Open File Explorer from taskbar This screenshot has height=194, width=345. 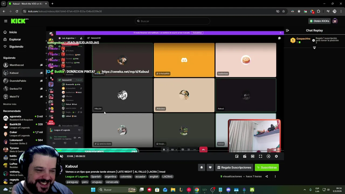173,190
